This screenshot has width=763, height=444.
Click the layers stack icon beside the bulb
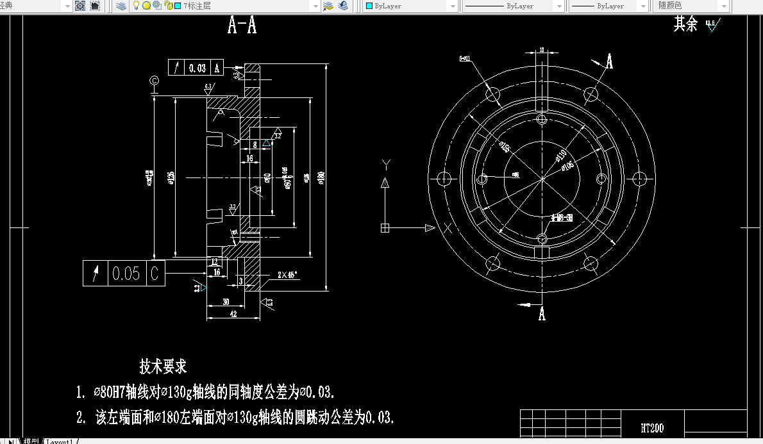(x=121, y=5)
